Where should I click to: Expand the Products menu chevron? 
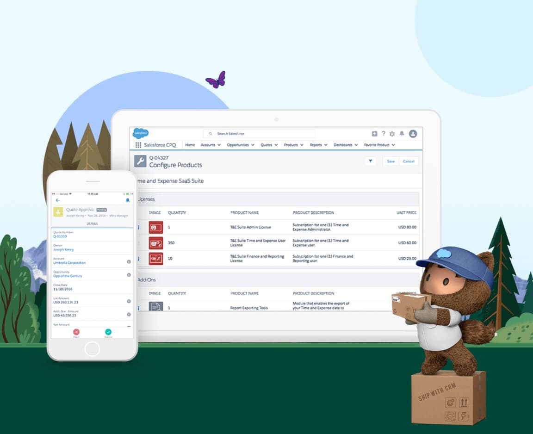[x=302, y=145]
